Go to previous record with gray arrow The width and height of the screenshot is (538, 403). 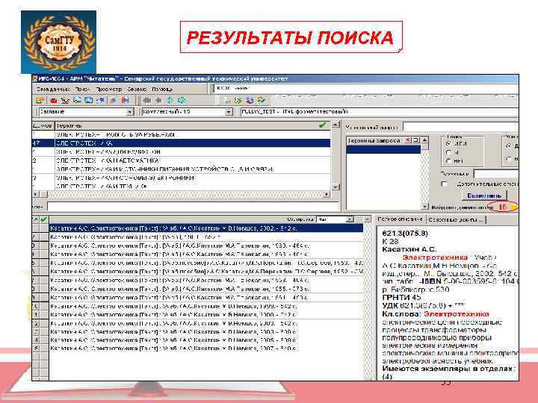coord(158,100)
